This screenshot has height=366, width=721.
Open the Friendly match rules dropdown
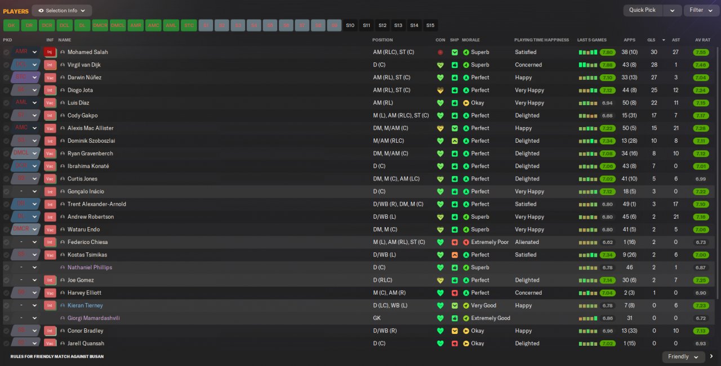683,356
